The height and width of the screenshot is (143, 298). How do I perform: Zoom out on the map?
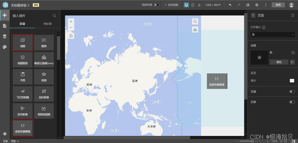click(x=71, y=28)
